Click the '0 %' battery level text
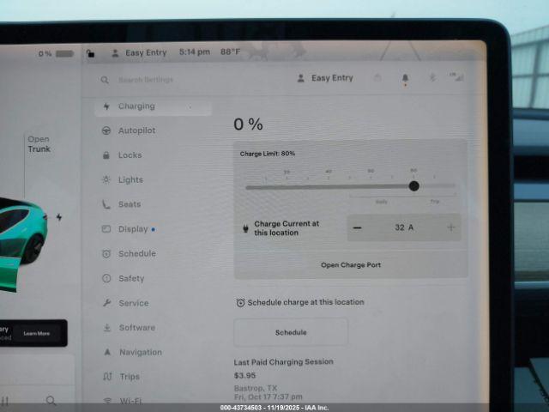 tap(248, 124)
